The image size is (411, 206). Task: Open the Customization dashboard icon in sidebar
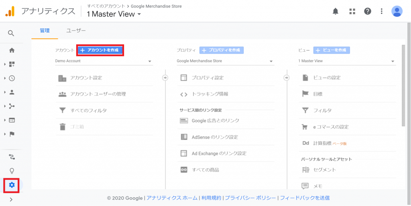12,65
